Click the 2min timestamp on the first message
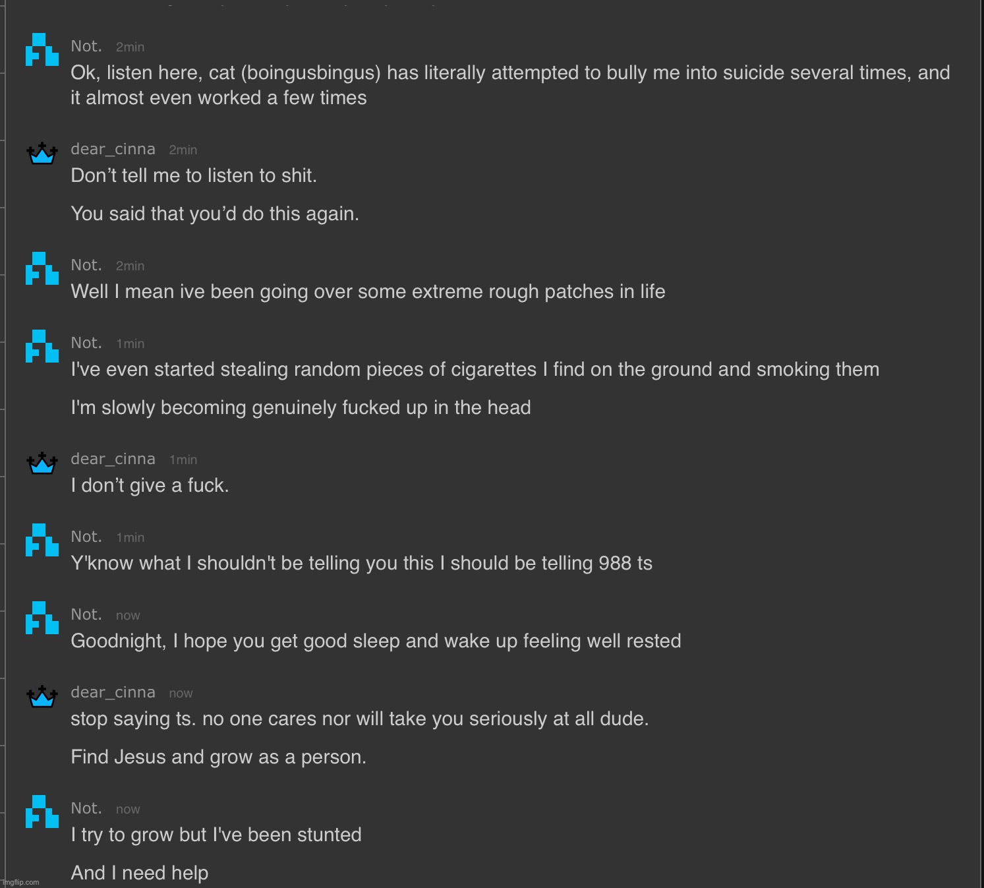Viewport: 984px width, 888px height. tap(130, 47)
